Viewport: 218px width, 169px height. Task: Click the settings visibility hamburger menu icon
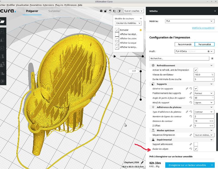point(212,58)
